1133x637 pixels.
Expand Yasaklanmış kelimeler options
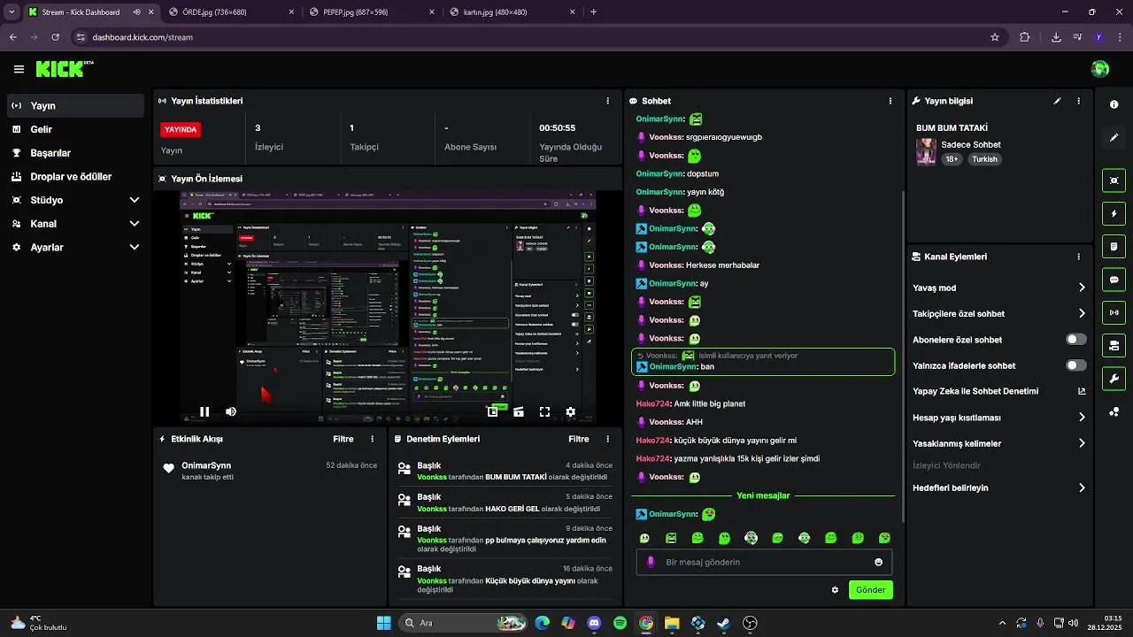coord(1082,443)
